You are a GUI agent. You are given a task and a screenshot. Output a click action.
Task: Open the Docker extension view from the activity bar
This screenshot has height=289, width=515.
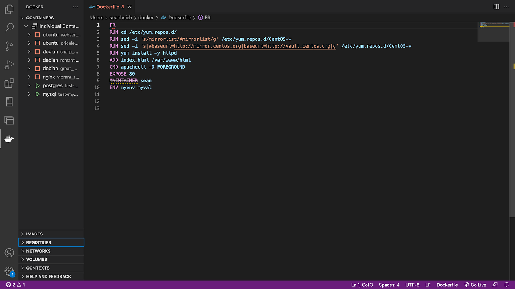coord(9,139)
